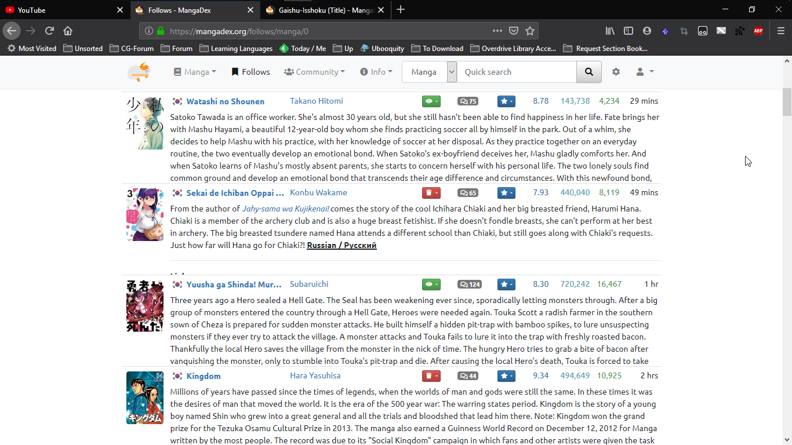The image size is (792, 445).
Task: Click the Quick search input field
Action: click(x=516, y=72)
